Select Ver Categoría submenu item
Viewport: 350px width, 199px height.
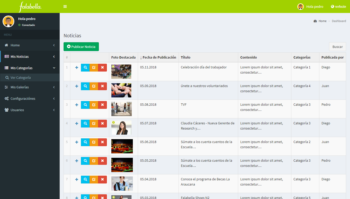(x=21, y=77)
